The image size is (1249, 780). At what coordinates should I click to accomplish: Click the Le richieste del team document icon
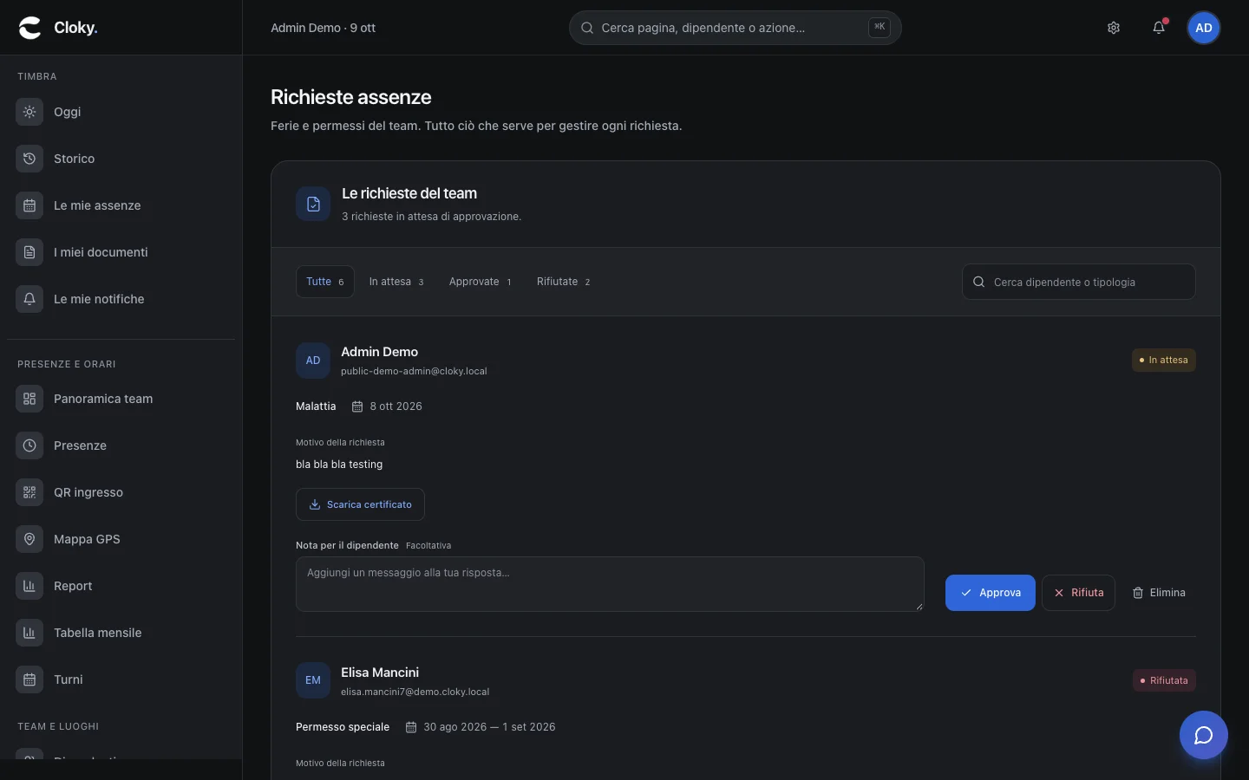pyautogui.click(x=313, y=204)
